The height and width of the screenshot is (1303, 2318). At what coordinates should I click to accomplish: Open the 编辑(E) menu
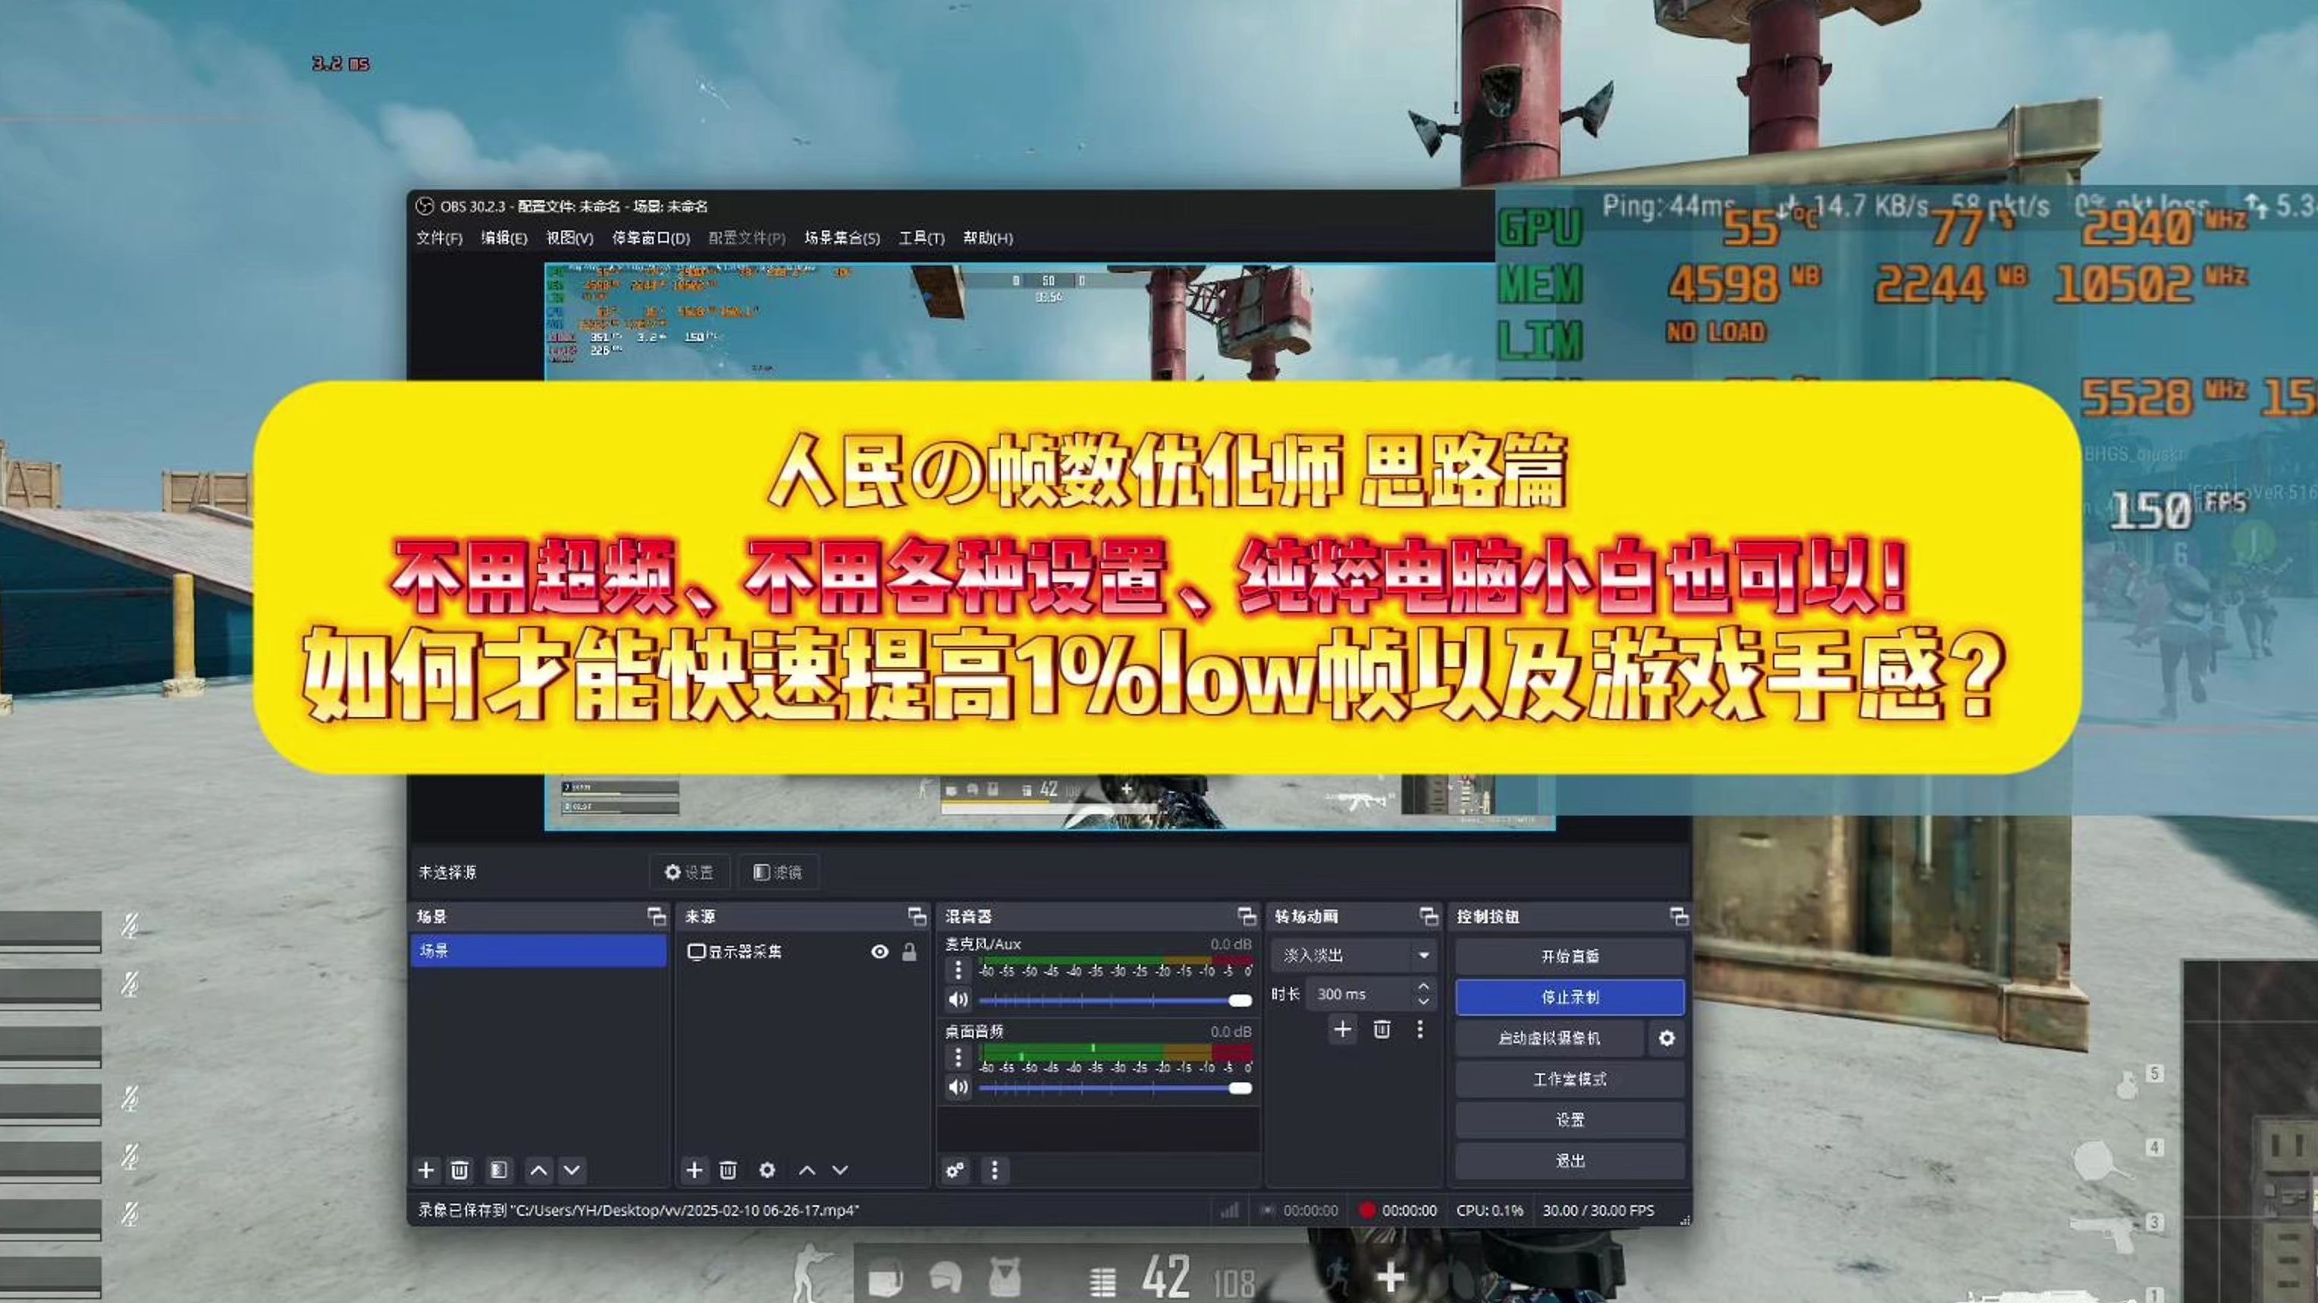(x=504, y=237)
